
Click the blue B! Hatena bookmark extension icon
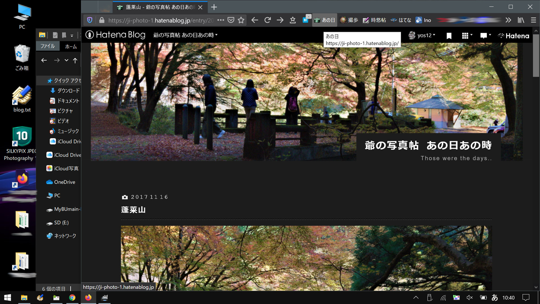(x=306, y=20)
